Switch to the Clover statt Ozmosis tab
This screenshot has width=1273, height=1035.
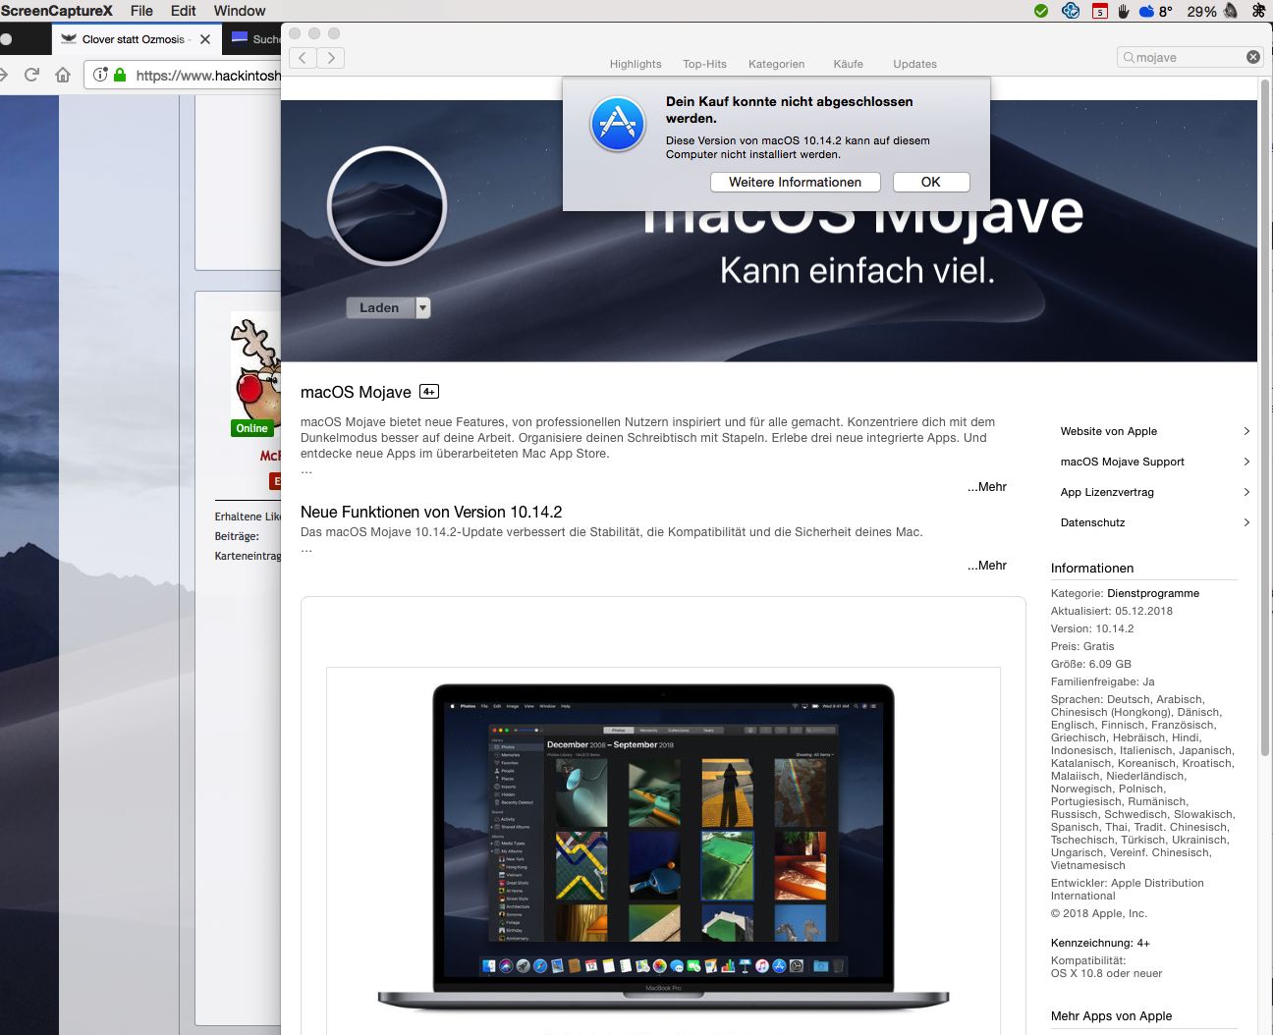click(x=136, y=39)
